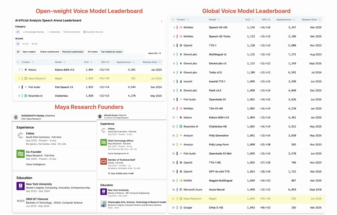337x215 pixels.
Task: Select the Knowledge Sharing category filter
Action: point(33,32)
